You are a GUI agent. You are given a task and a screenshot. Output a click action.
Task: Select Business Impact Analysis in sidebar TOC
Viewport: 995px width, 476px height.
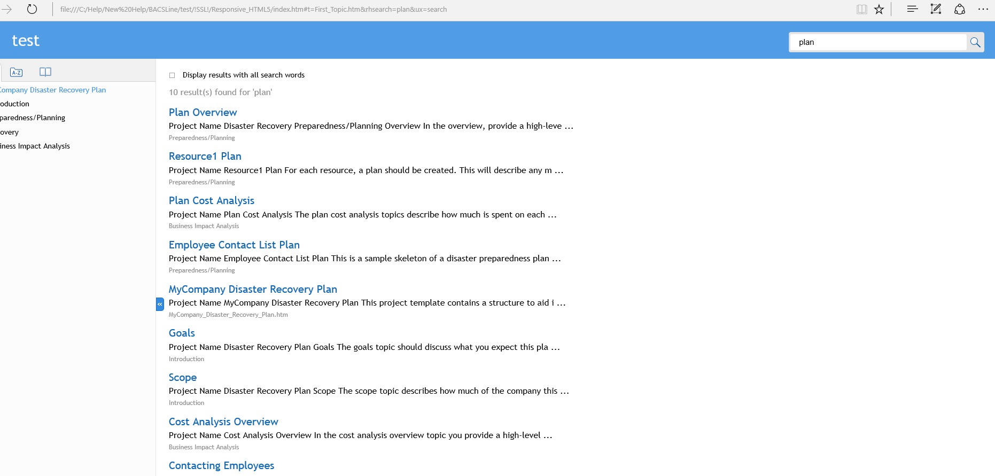pyautogui.click(x=35, y=146)
